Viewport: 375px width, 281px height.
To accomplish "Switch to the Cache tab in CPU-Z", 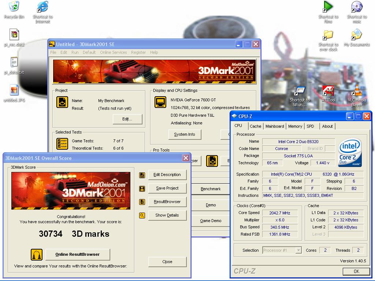I will pyautogui.click(x=255, y=126).
